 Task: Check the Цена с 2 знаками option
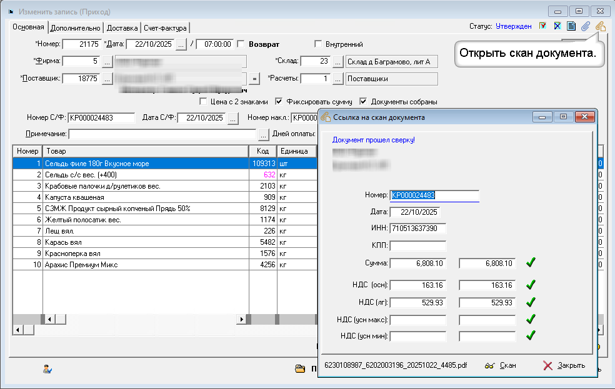point(202,101)
